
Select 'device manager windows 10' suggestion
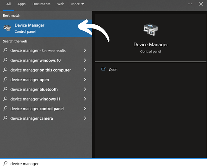(x=46, y=60)
